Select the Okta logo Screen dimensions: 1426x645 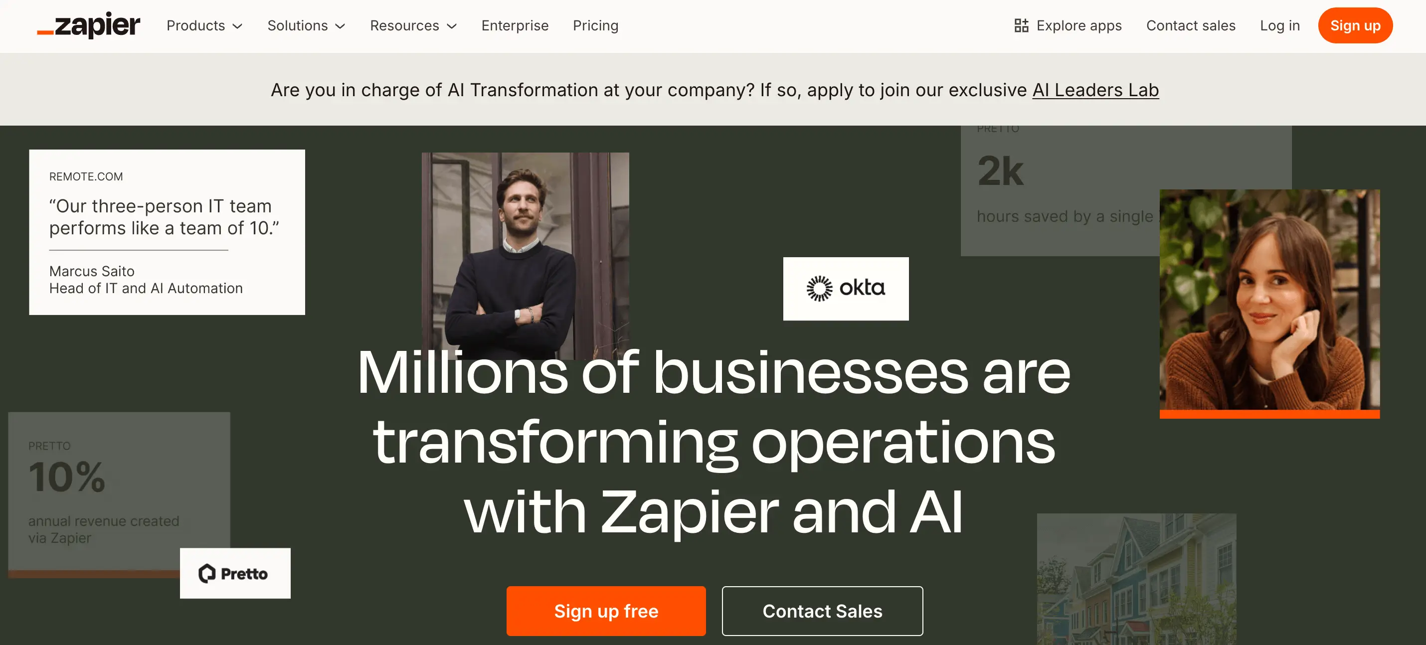pos(845,288)
